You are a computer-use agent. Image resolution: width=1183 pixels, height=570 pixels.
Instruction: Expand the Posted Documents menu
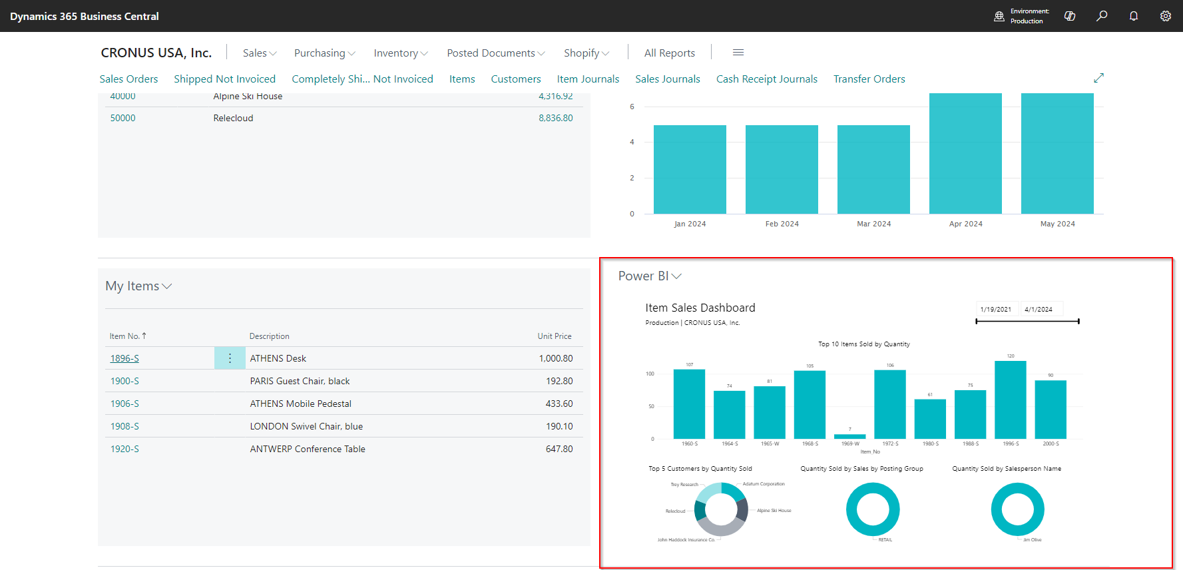[496, 53]
